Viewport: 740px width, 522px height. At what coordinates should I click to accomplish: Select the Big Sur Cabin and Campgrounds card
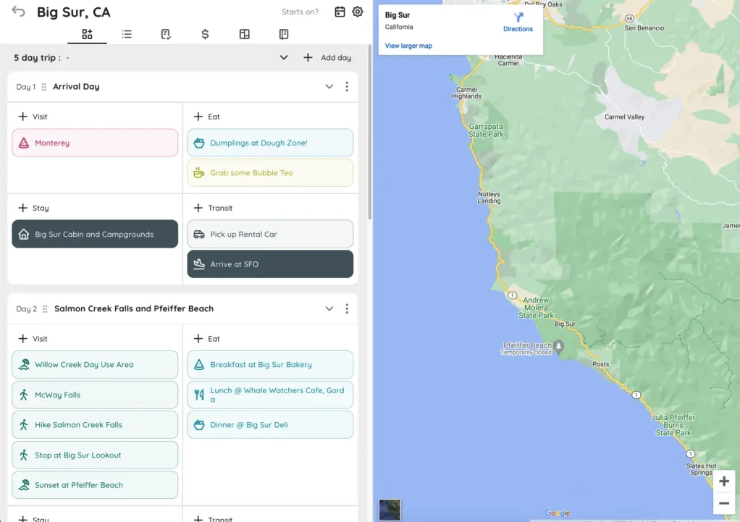[x=95, y=235]
